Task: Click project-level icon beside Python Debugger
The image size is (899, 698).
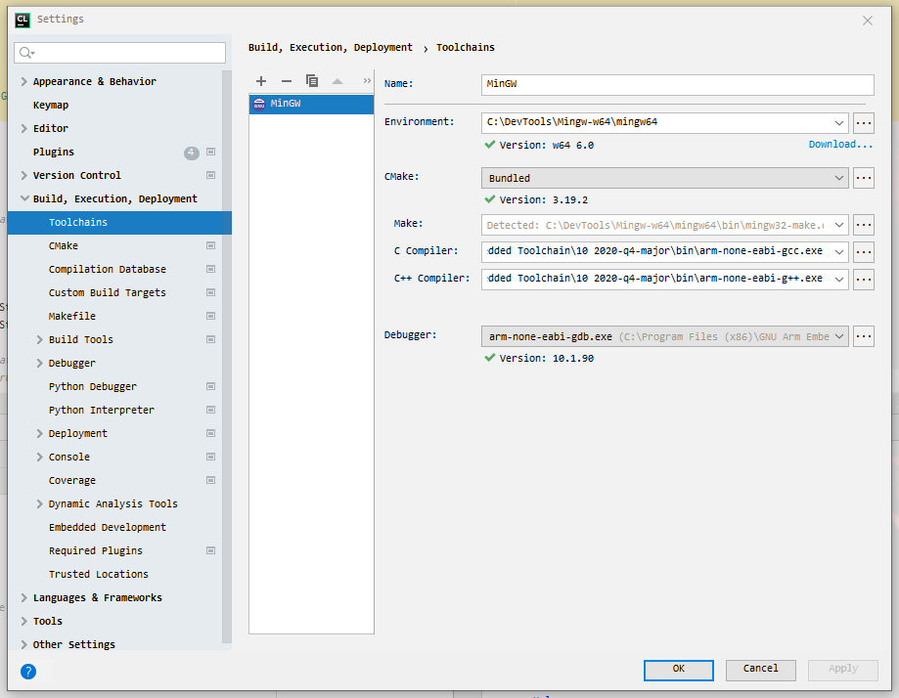Action: coord(211,387)
